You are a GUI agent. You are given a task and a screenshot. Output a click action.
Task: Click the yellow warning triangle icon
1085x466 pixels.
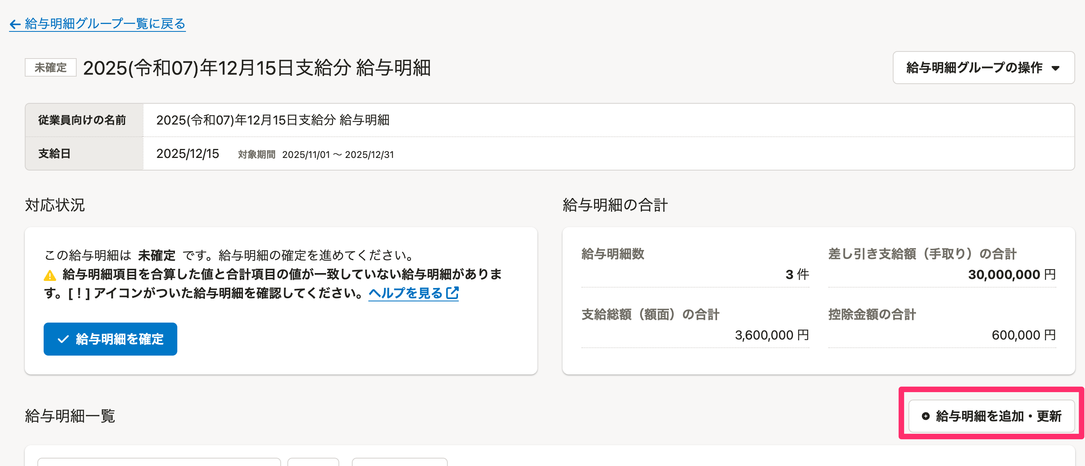(50, 276)
